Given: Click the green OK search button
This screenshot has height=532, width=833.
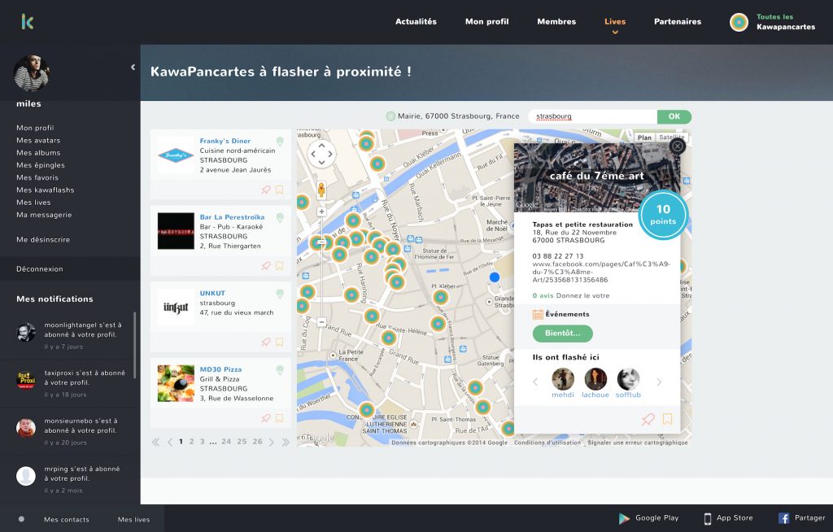Looking at the screenshot, I should click(674, 116).
